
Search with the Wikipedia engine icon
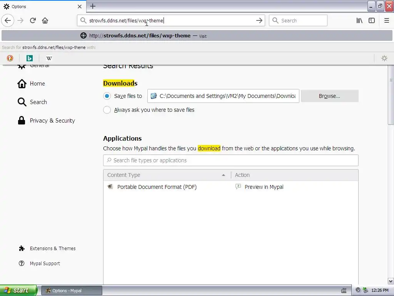[49, 58]
